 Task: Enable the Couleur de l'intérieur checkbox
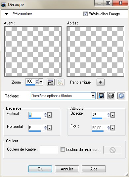point(63,150)
